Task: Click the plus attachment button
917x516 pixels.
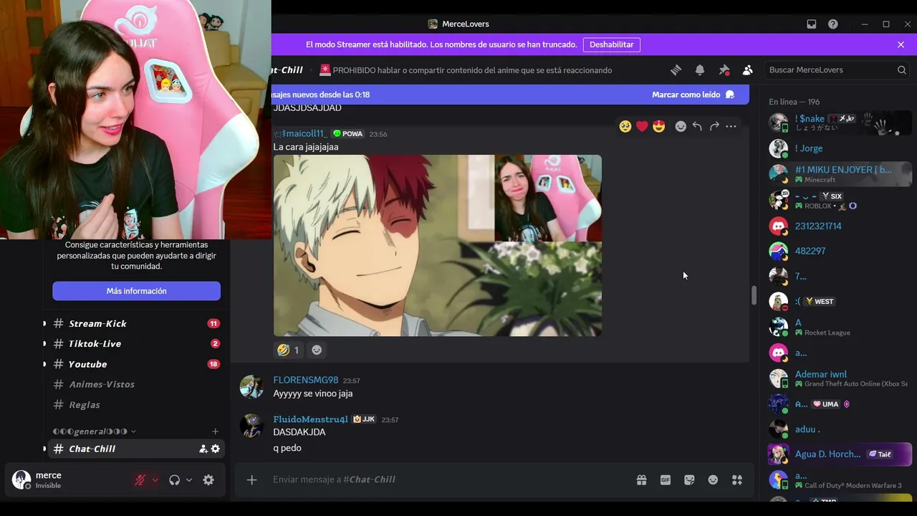Action: 251,479
